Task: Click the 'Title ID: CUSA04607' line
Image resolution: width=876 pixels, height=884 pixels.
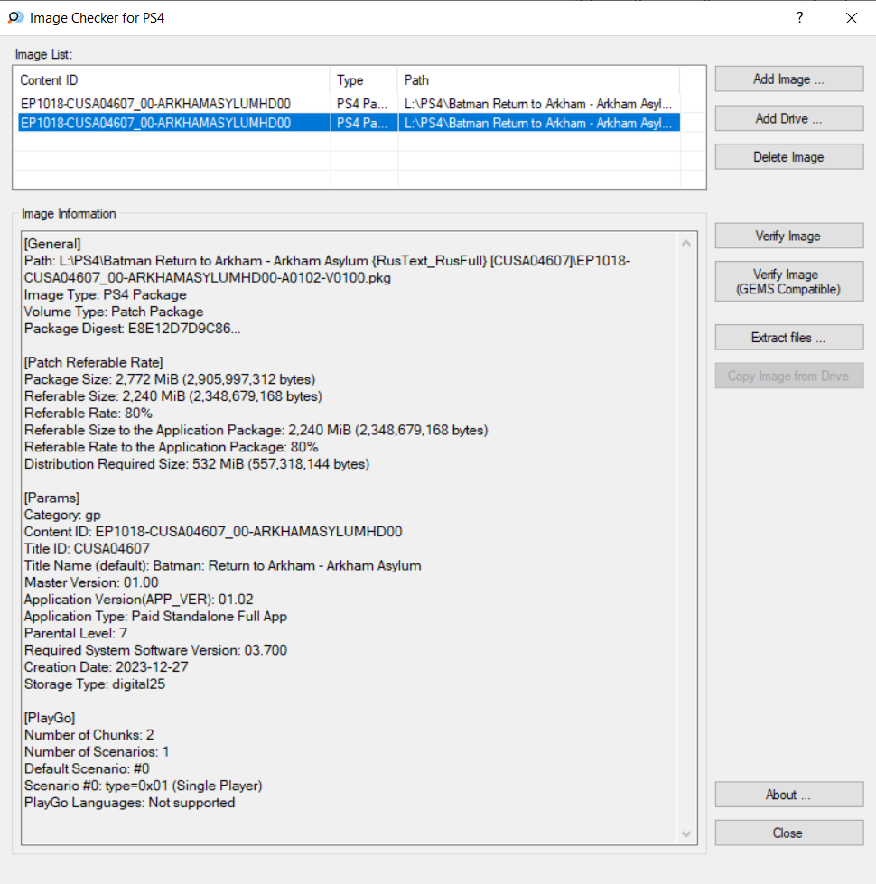Action: click(88, 549)
